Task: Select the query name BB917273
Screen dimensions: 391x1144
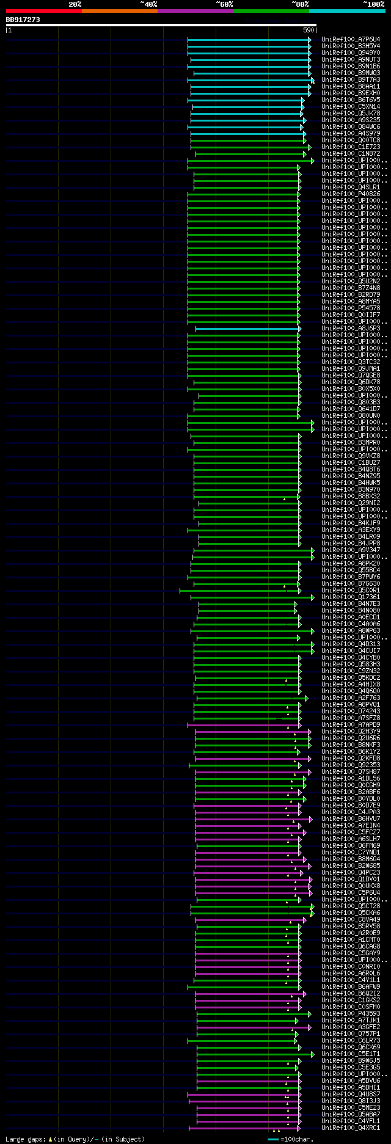Action: (23, 20)
